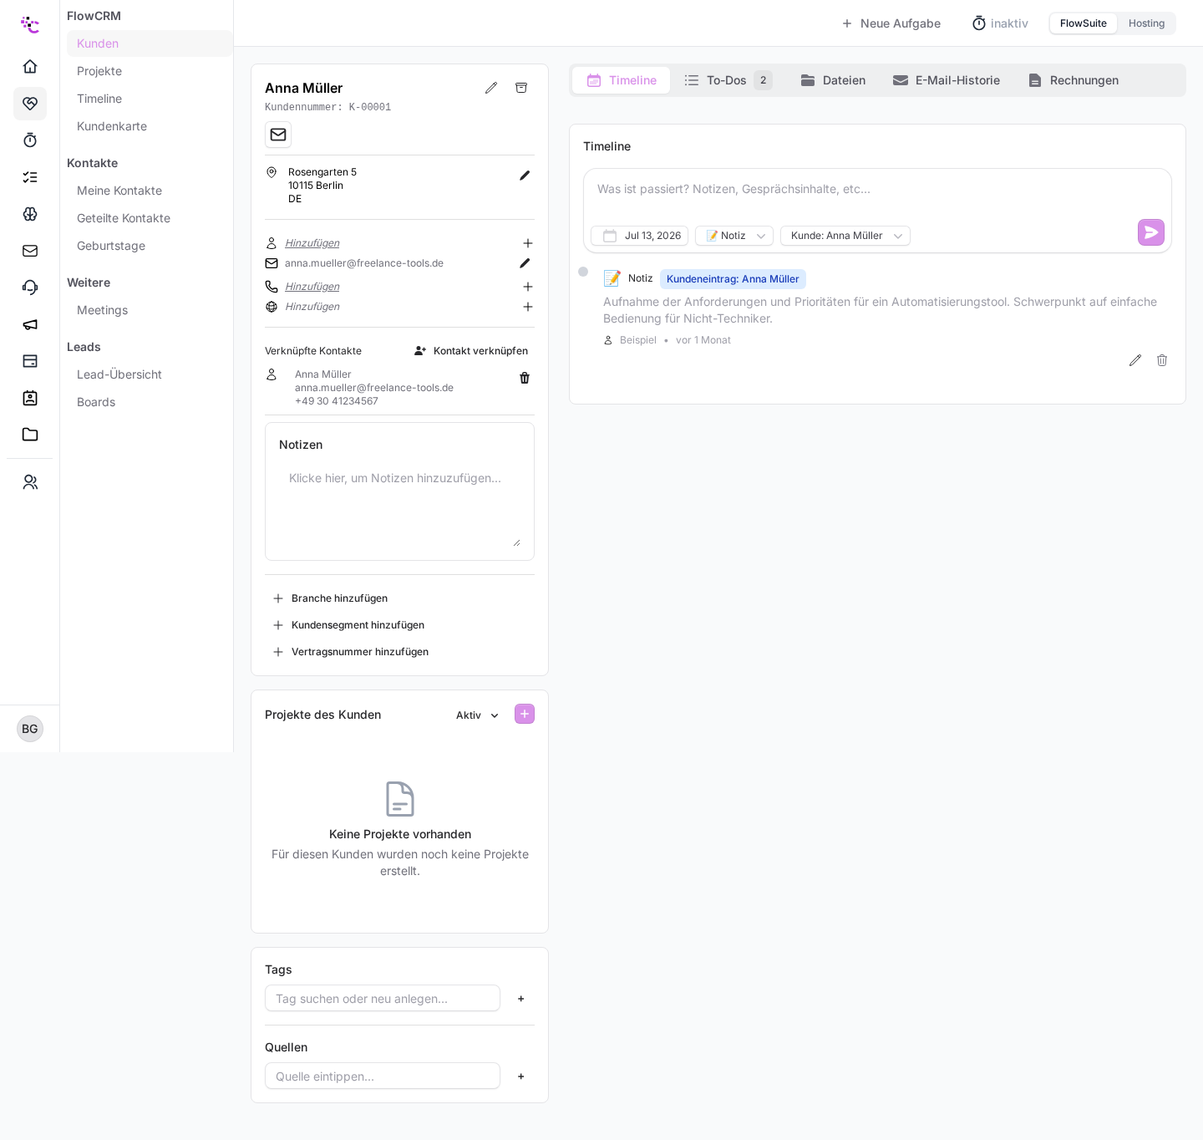Edit customer name with the pencil icon
This screenshot has width=1203, height=1140.
click(491, 88)
